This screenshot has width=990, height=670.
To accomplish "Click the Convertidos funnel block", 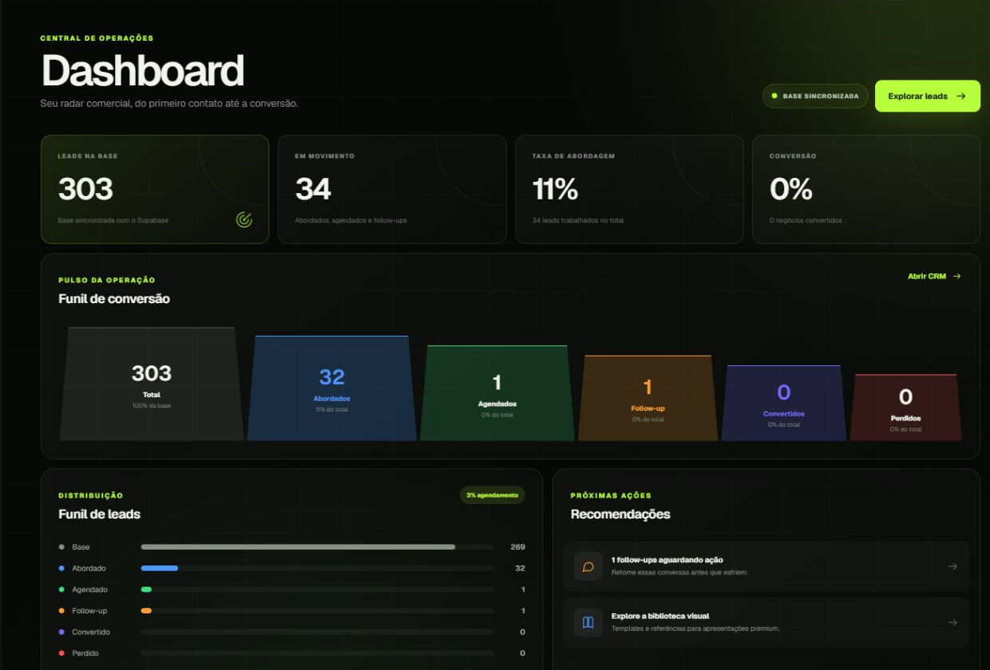I will point(784,403).
